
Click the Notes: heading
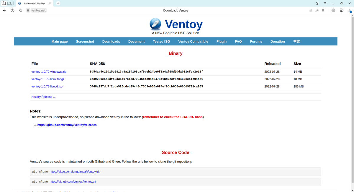click(36, 111)
